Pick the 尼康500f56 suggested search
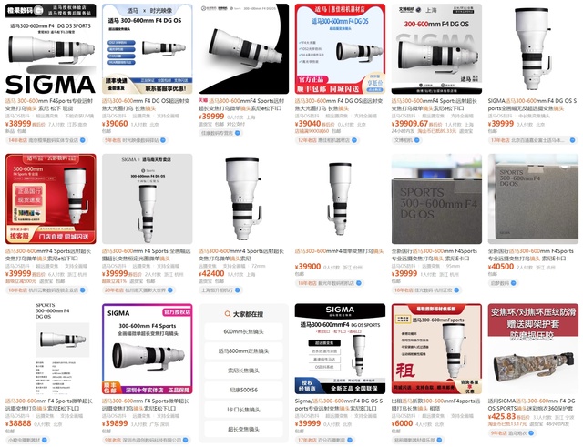 click(x=243, y=390)
